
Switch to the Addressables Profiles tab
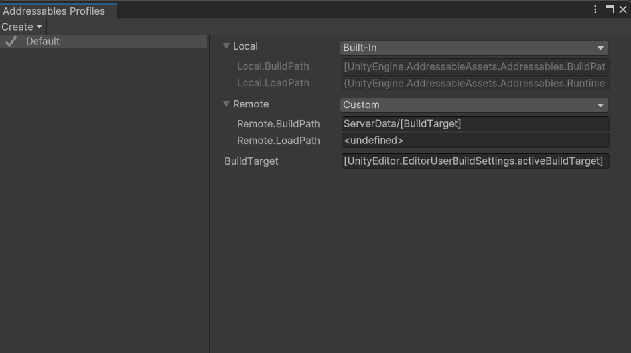[x=54, y=11]
